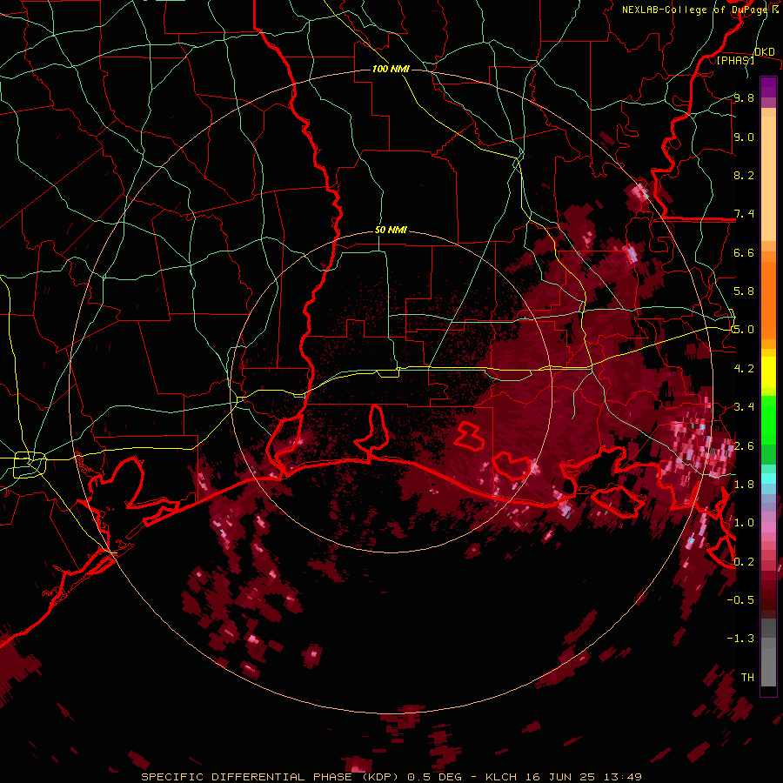Click the NEXLAB-College of DuPage label
783x783 pixels.
[x=695, y=10]
